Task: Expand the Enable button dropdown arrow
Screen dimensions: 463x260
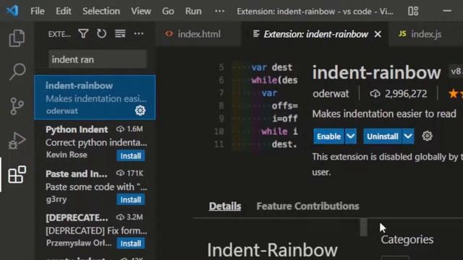Action: pos(350,136)
